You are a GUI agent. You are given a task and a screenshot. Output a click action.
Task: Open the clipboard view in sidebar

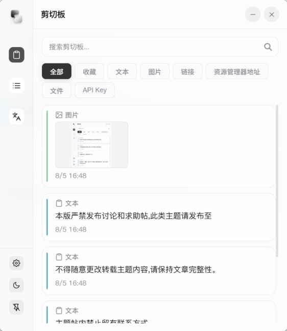point(16,55)
